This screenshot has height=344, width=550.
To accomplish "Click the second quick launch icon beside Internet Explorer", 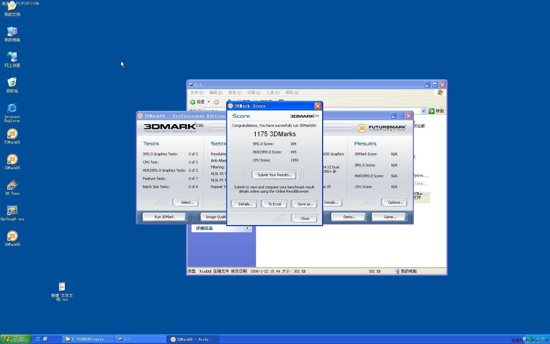I will tap(46, 339).
